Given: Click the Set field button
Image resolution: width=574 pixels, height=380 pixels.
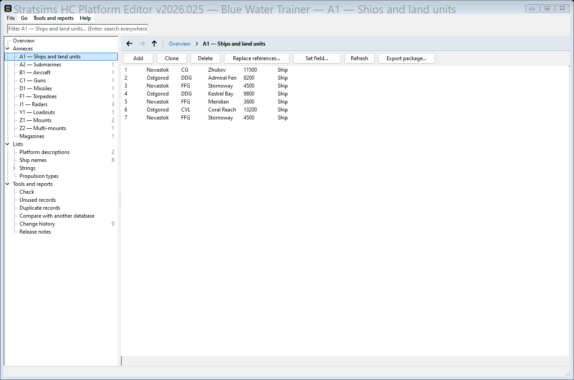Looking at the screenshot, I should (317, 58).
